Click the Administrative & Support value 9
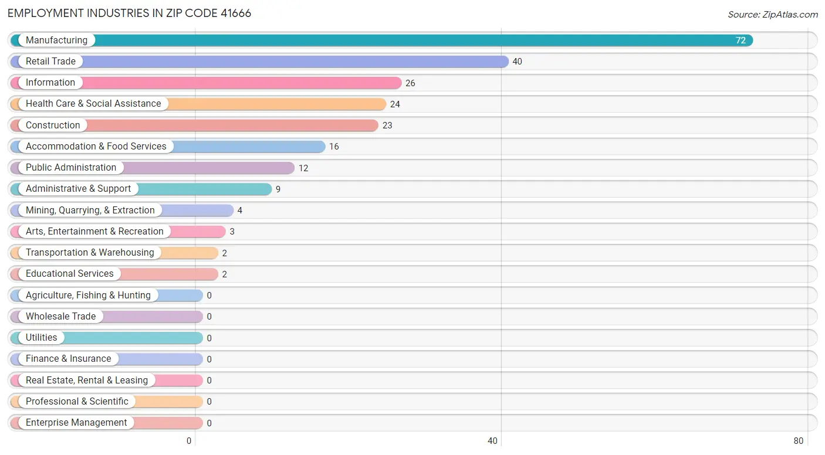The image size is (825, 455). (278, 189)
